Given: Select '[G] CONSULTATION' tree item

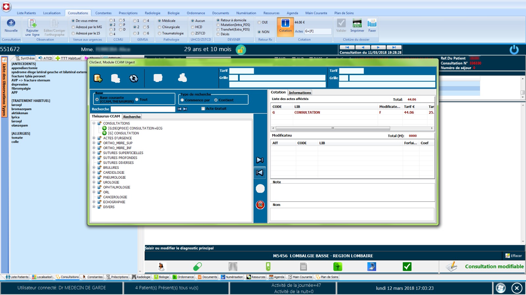Looking at the screenshot, I should [123, 133].
